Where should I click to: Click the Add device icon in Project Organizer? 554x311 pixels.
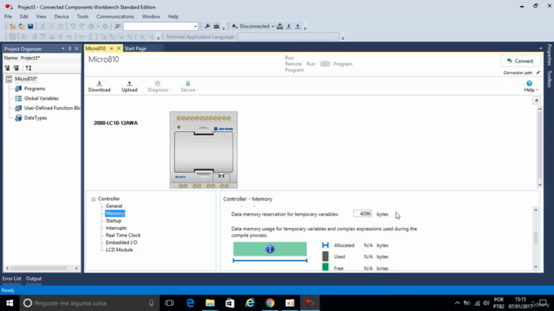point(7,67)
